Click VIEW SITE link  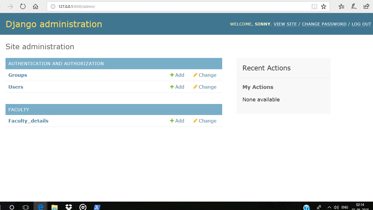tap(285, 24)
